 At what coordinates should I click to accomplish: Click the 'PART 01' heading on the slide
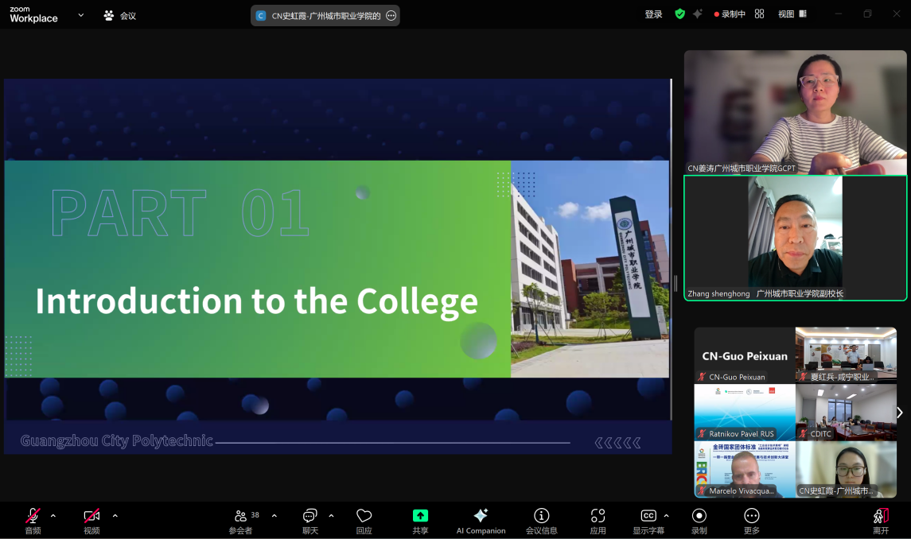pos(180,213)
